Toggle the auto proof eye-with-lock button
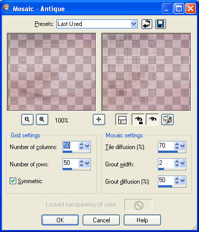 [138, 120]
